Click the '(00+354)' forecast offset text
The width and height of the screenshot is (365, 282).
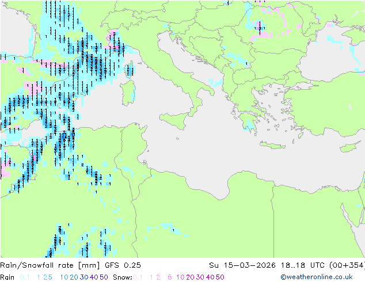(x=347, y=265)
